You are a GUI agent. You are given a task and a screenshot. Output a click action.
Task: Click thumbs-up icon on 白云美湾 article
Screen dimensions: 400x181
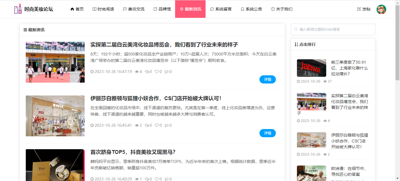click(147, 72)
